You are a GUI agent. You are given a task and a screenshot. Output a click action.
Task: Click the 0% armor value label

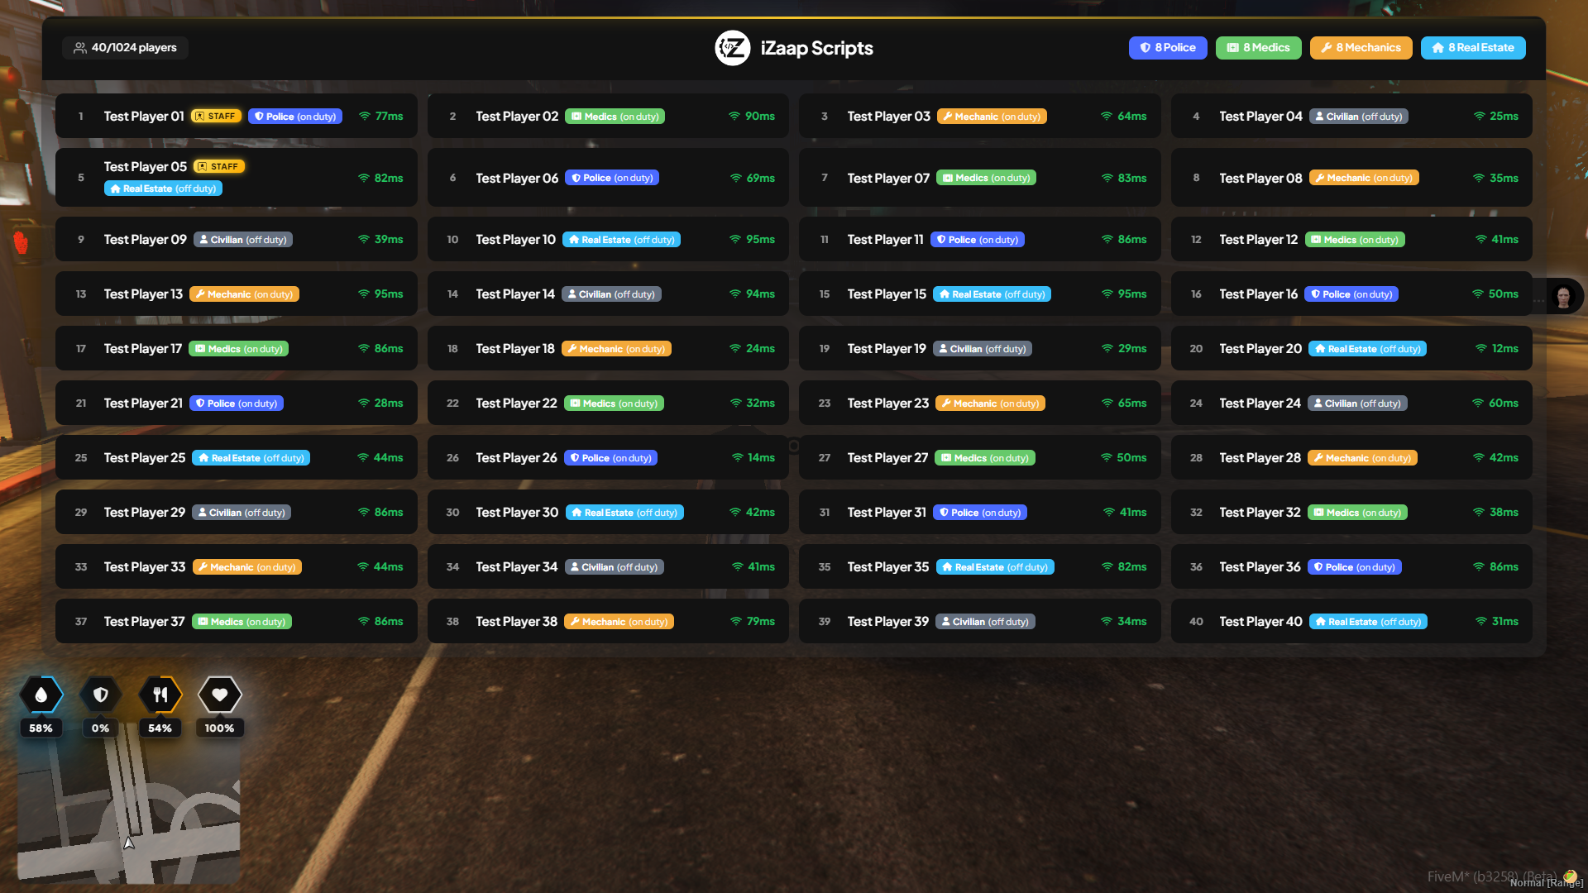click(100, 728)
